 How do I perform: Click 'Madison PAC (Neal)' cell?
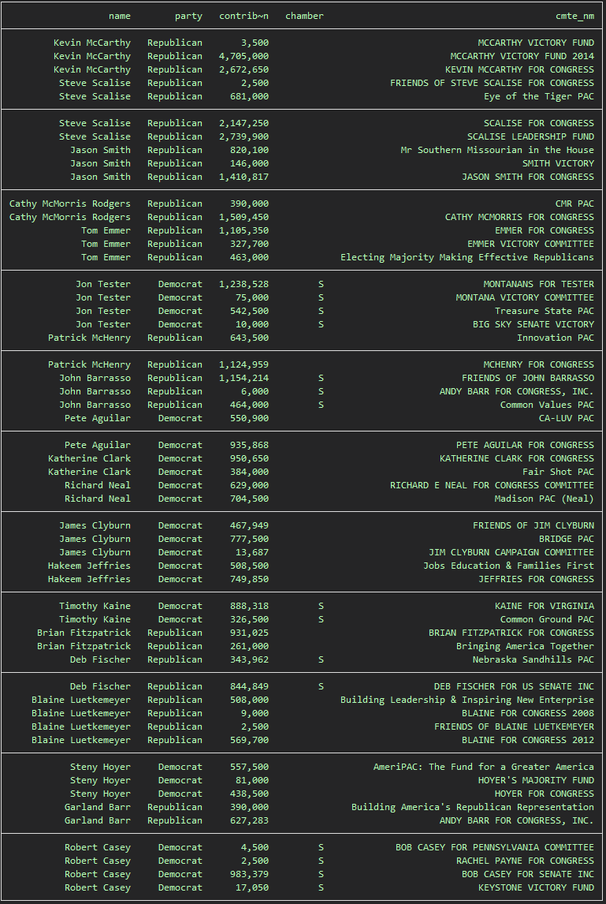coord(545,499)
